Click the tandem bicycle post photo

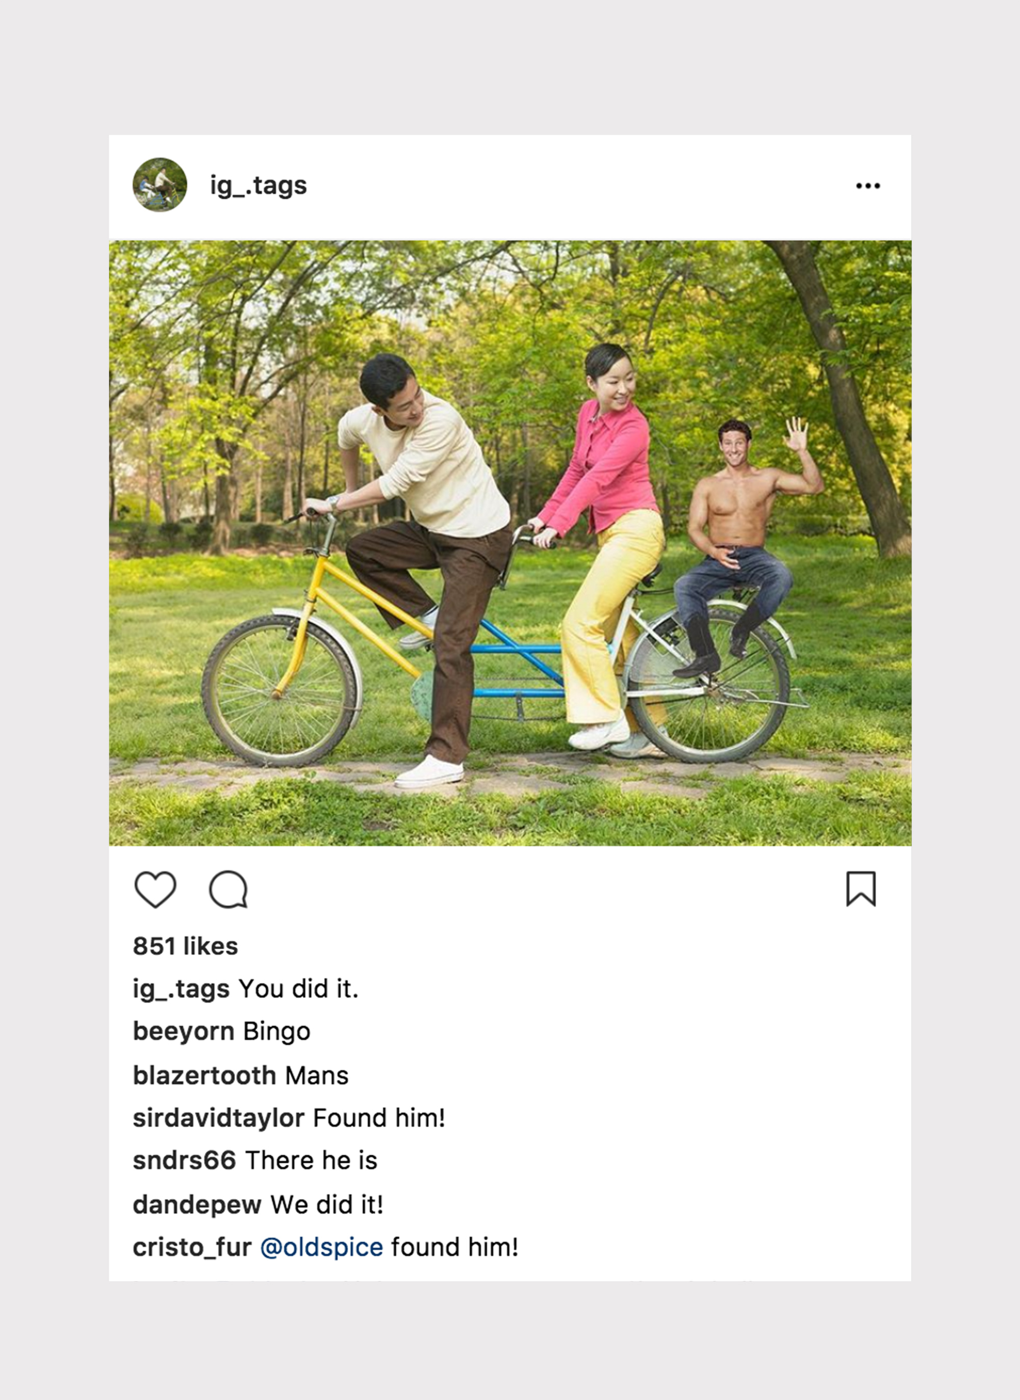(x=510, y=543)
